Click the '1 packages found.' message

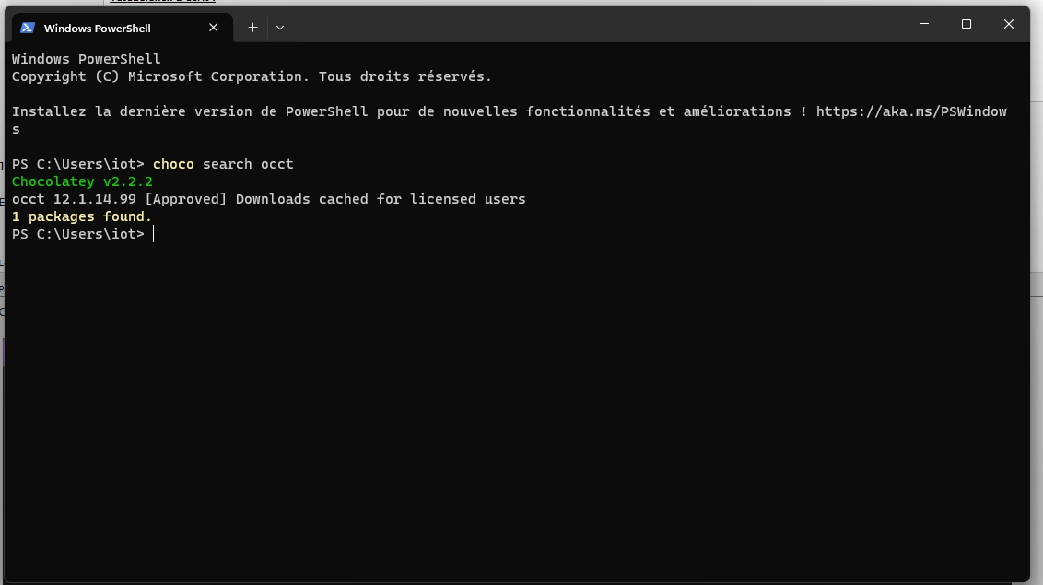82,216
